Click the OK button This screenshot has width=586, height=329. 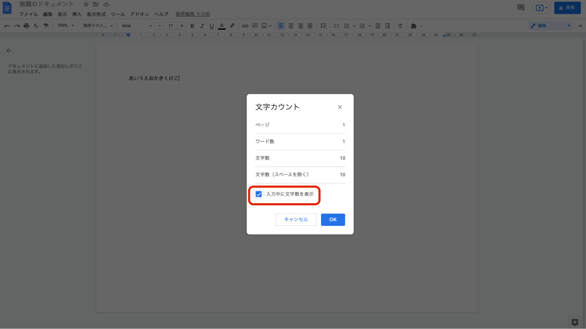pyautogui.click(x=333, y=219)
